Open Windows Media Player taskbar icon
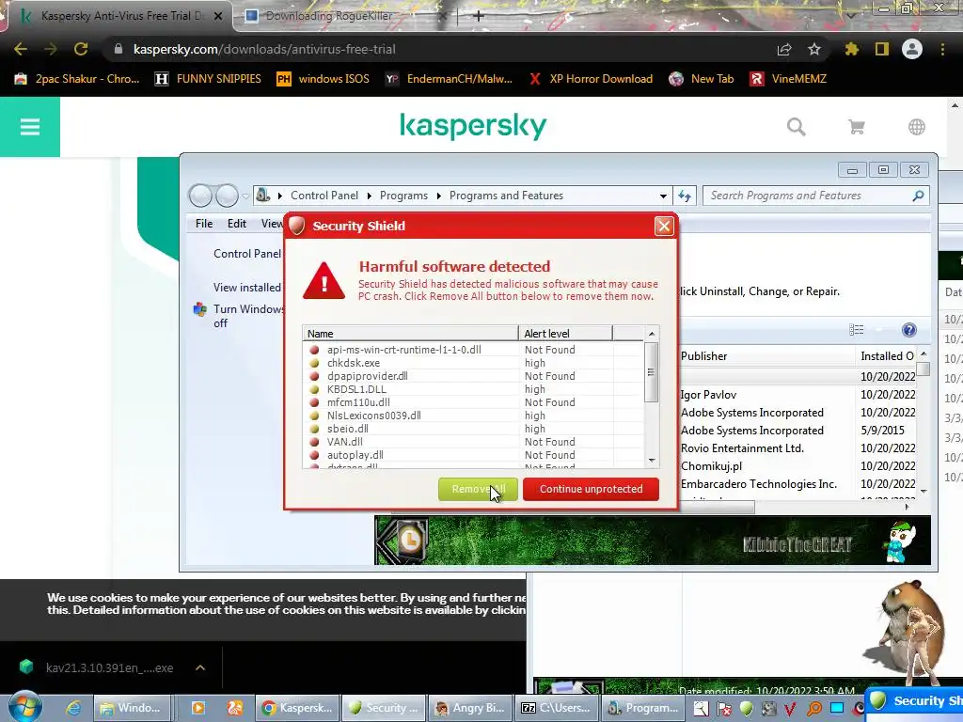Image resolution: width=963 pixels, height=722 pixels. click(x=198, y=708)
